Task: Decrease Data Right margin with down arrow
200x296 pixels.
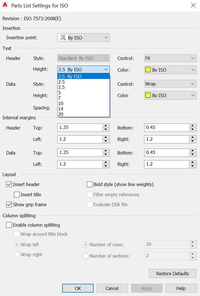Action: [193, 166]
